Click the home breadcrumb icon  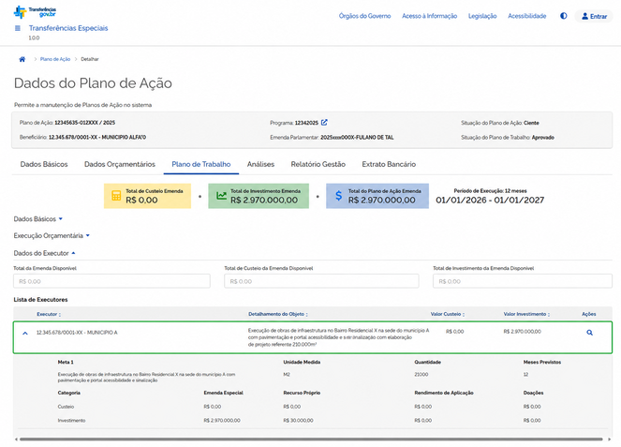click(22, 59)
